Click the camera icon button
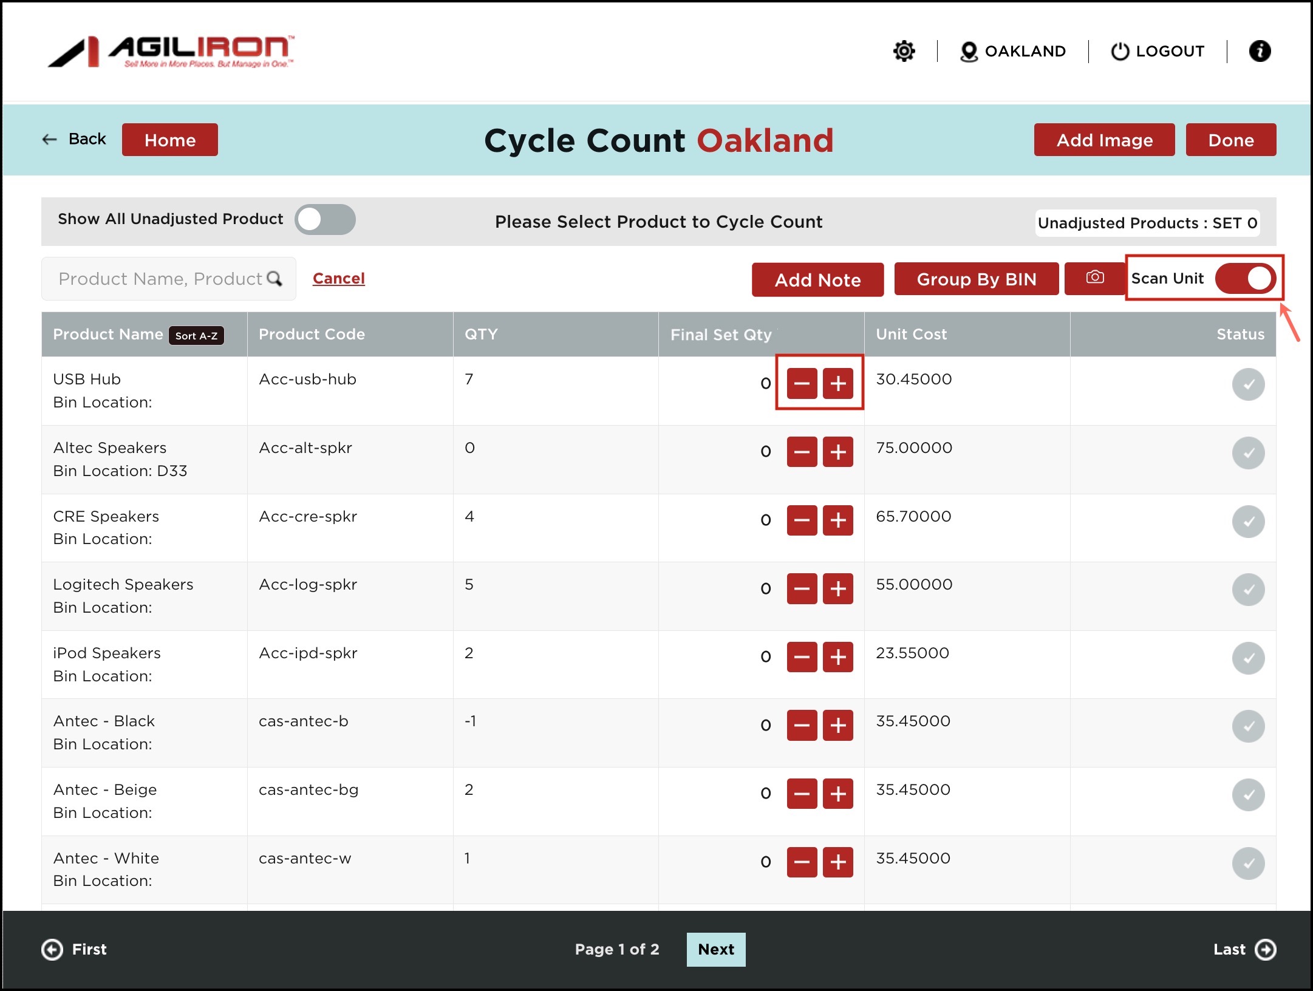Viewport: 1313px width, 991px height. pos(1094,278)
